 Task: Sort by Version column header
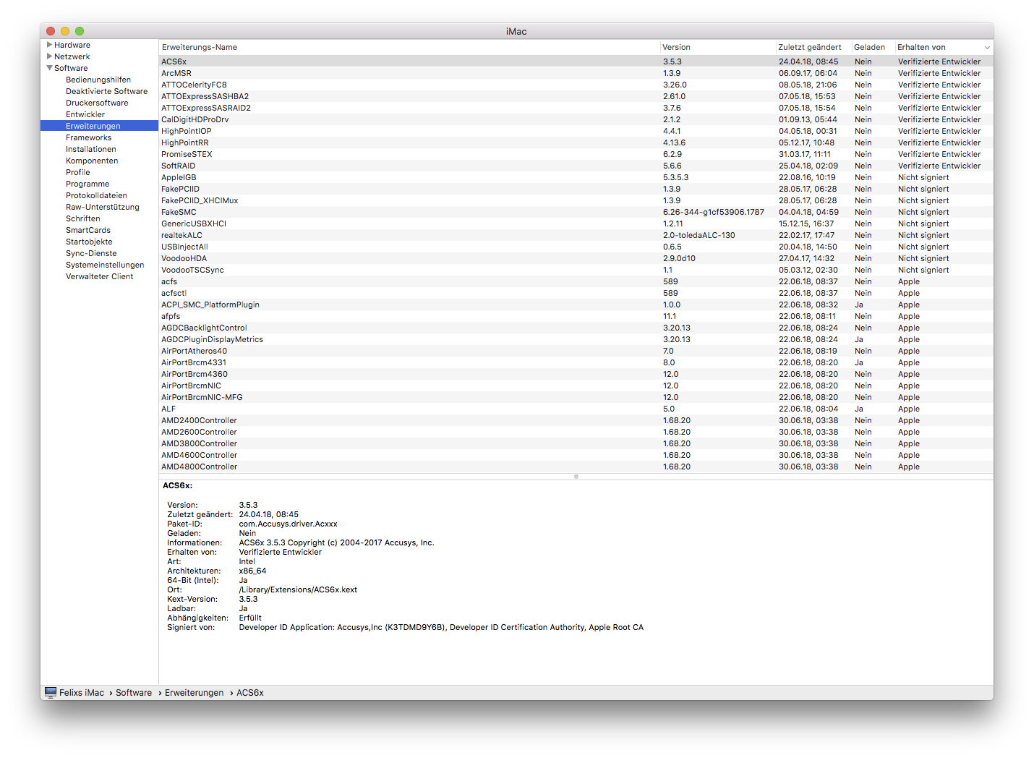point(718,47)
